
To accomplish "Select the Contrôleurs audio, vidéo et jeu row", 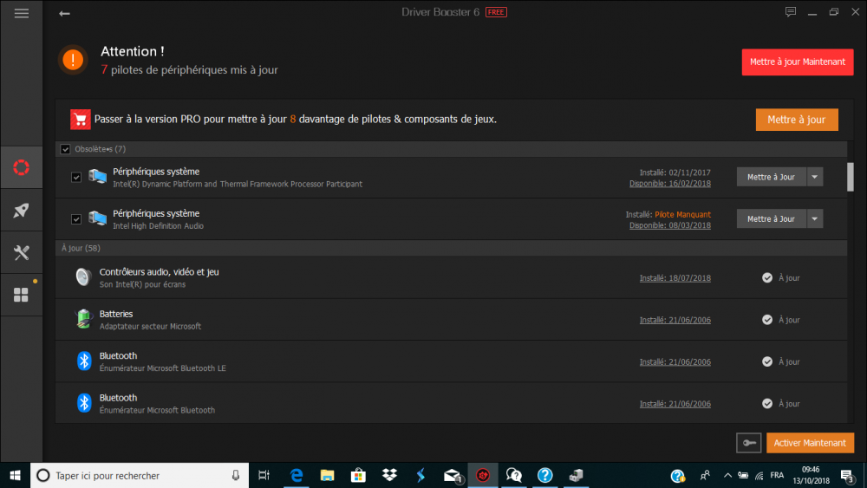I will tap(451, 277).
